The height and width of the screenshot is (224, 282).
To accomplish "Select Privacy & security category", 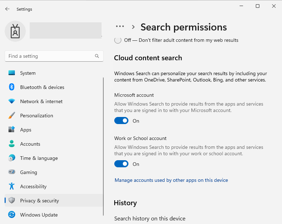I will tap(54, 200).
